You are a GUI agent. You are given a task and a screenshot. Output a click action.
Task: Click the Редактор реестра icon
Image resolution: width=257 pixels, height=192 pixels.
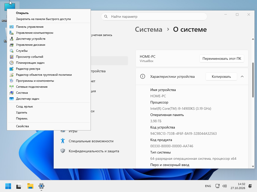click(x=12, y=69)
